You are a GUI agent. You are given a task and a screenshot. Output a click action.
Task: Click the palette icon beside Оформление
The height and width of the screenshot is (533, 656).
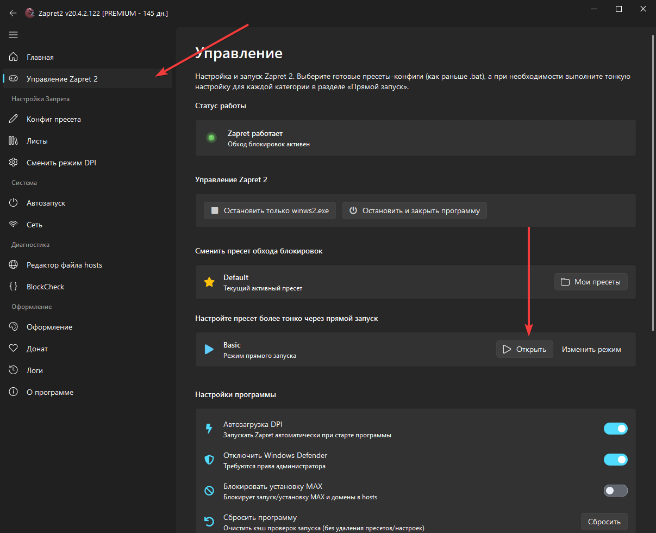point(14,327)
